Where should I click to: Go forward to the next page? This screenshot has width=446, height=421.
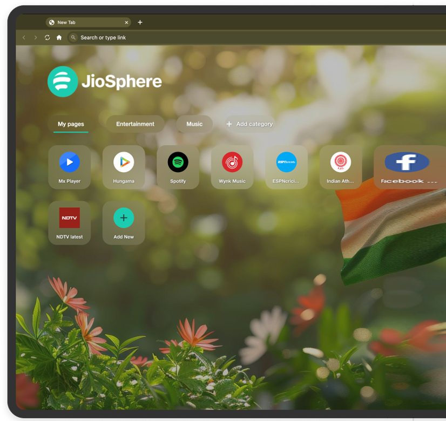(x=36, y=38)
